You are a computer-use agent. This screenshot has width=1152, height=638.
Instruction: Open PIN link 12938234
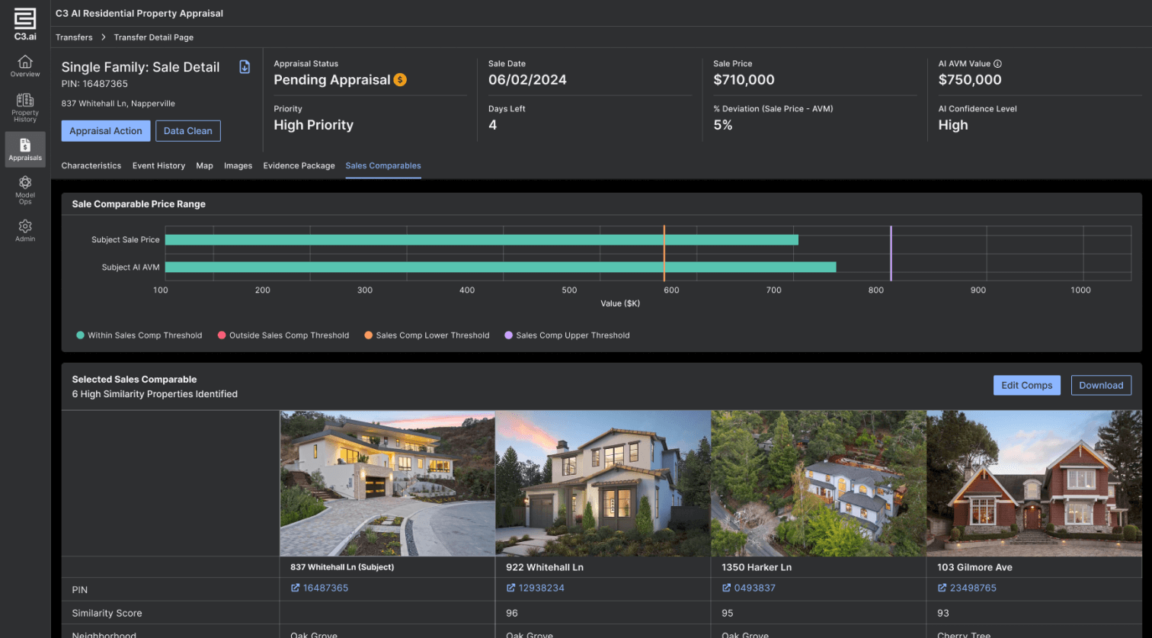pyautogui.click(x=542, y=588)
